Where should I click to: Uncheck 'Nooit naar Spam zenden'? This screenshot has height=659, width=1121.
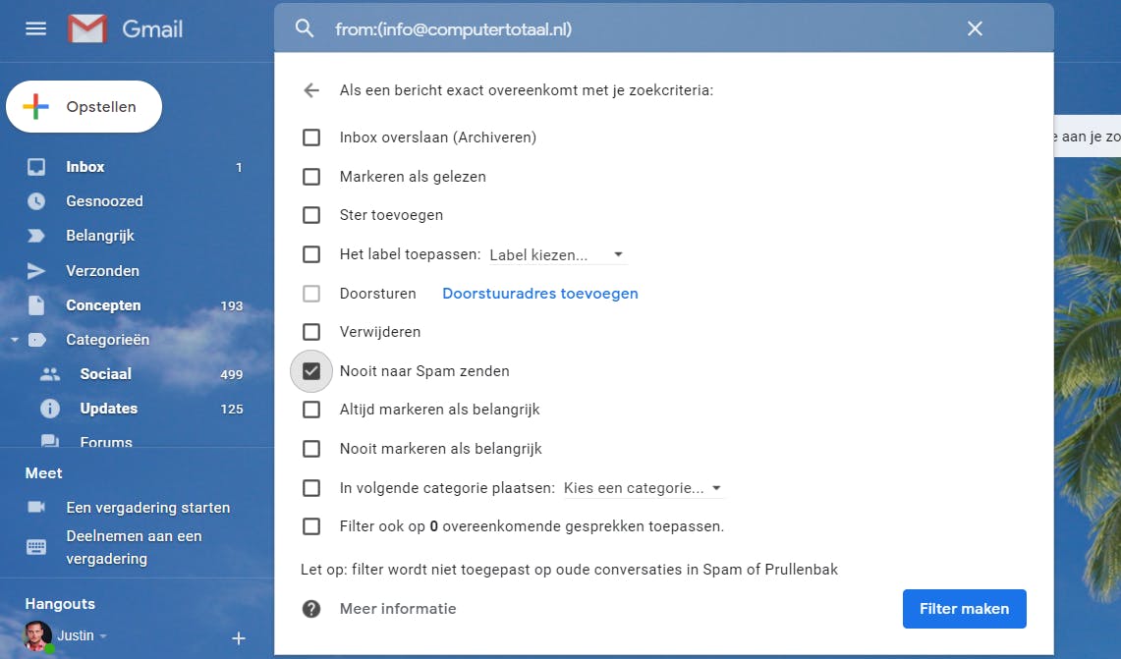pyautogui.click(x=311, y=371)
